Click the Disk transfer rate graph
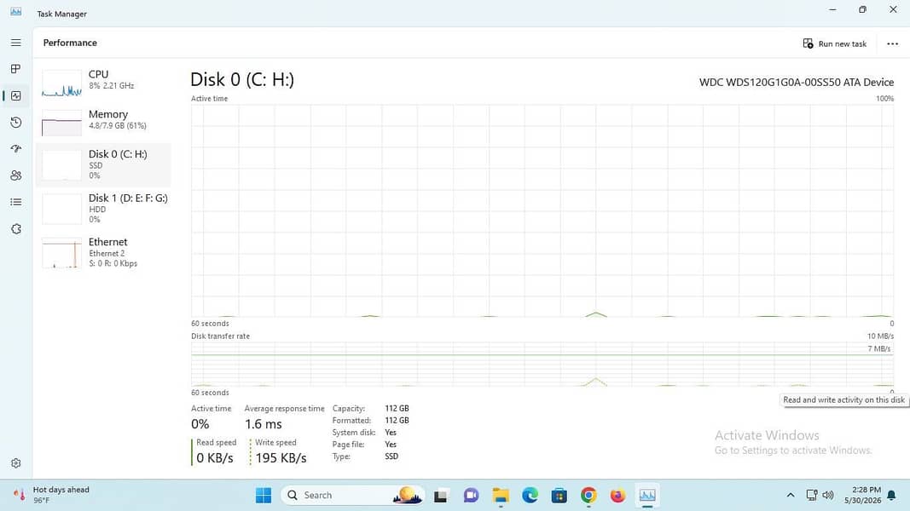Viewport: 910px width, 511px height. 542,365
